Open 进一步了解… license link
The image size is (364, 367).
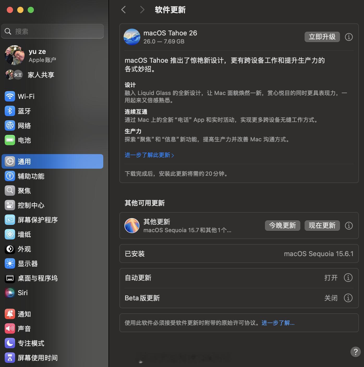click(x=278, y=323)
